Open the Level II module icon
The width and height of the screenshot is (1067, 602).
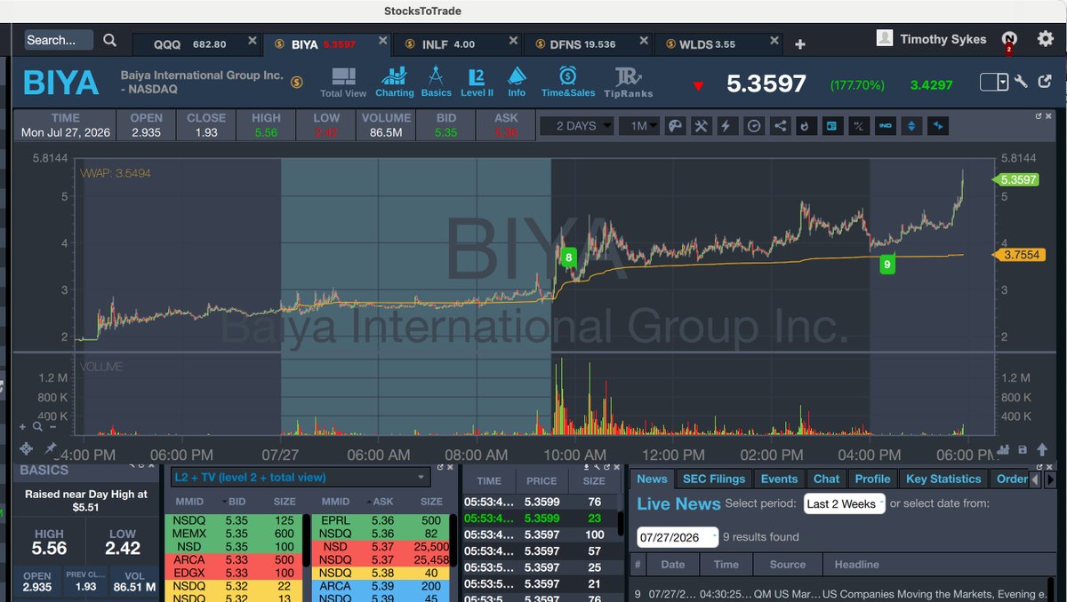(x=477, y=82)
